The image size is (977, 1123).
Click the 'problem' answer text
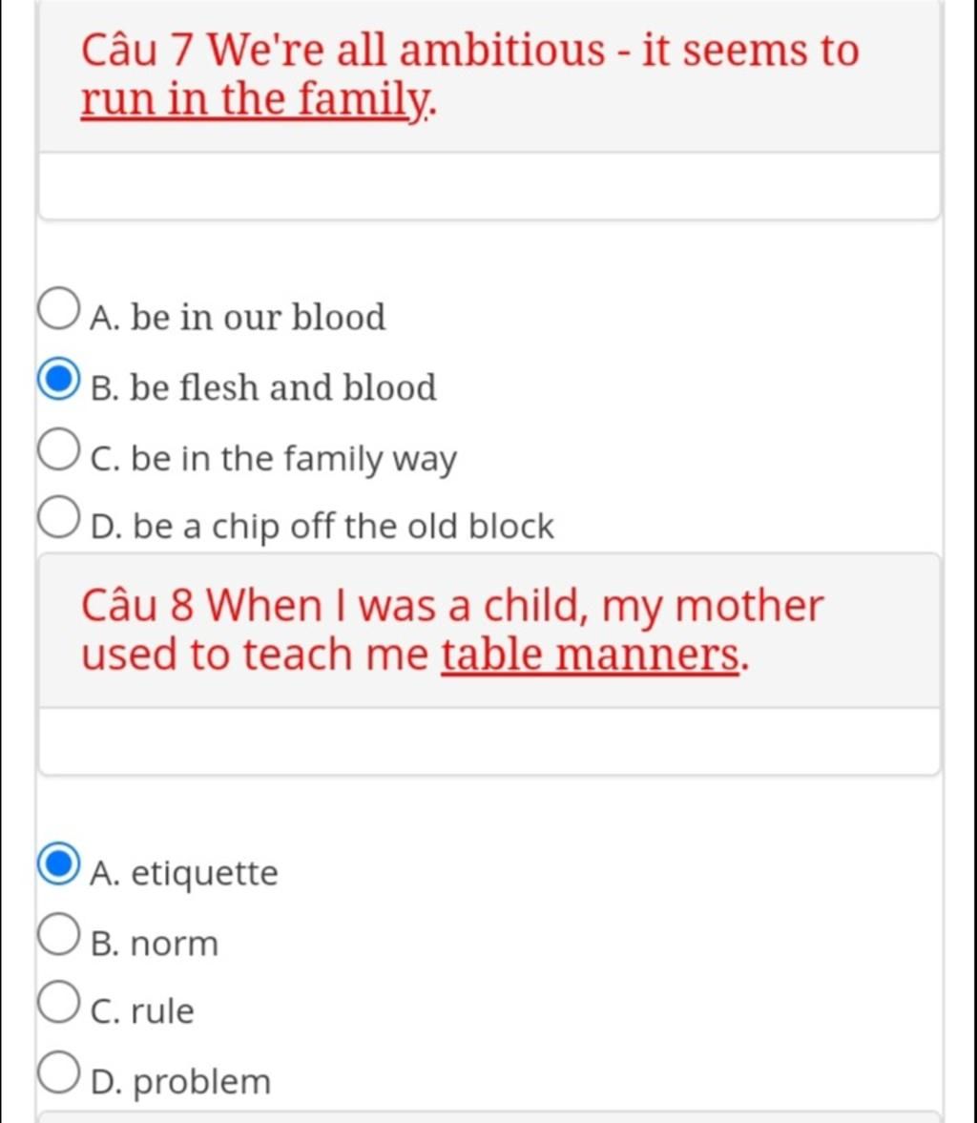pyautogui.click(x=202, y=1082)
